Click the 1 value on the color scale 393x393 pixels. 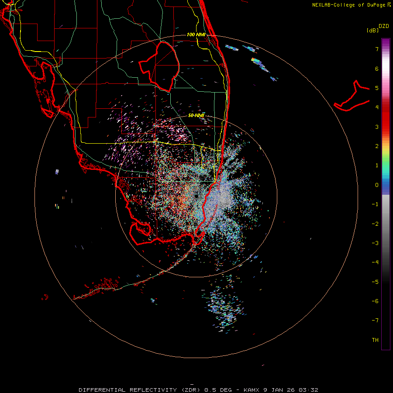coord(377,165)
